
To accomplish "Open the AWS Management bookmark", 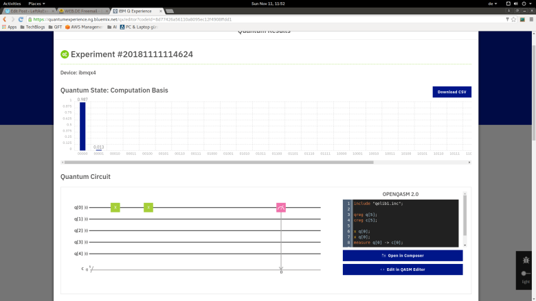I will 84,27.
